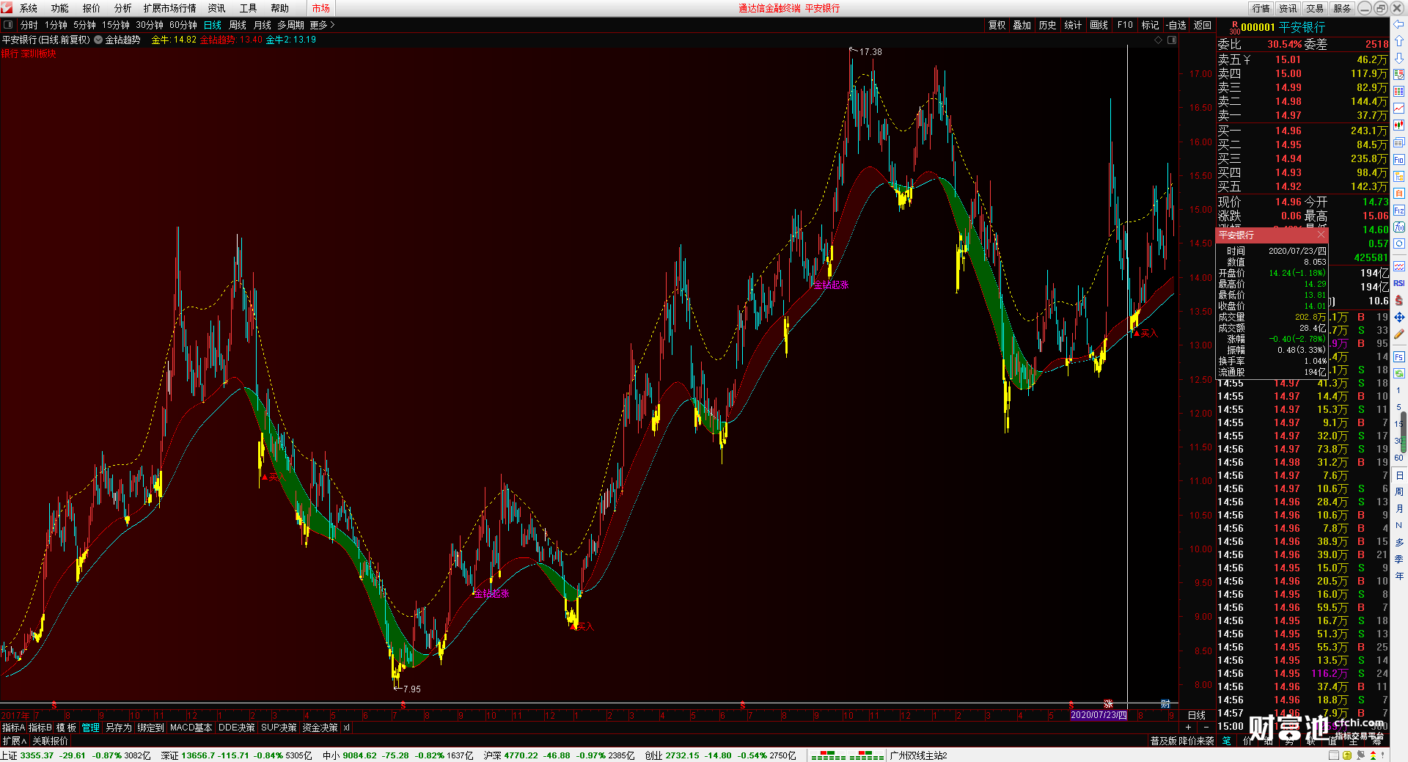This screenshot has height=762, width=1408.
Task: Open the f(x) formula icon in sidebar
Action: click(1398, 227)
